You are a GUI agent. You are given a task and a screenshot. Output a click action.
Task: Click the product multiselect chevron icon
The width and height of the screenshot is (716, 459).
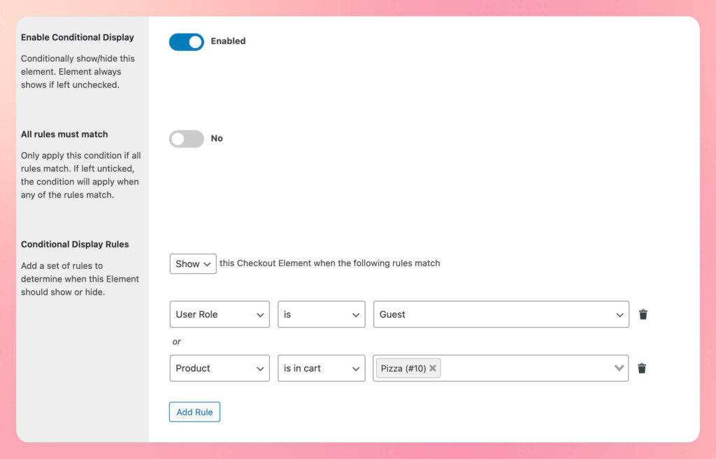tap(619, 367)
